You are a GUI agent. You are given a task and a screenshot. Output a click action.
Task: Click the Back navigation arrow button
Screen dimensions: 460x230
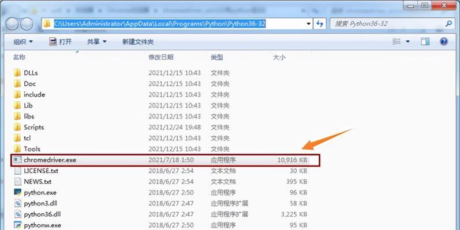tap(12, 24)
